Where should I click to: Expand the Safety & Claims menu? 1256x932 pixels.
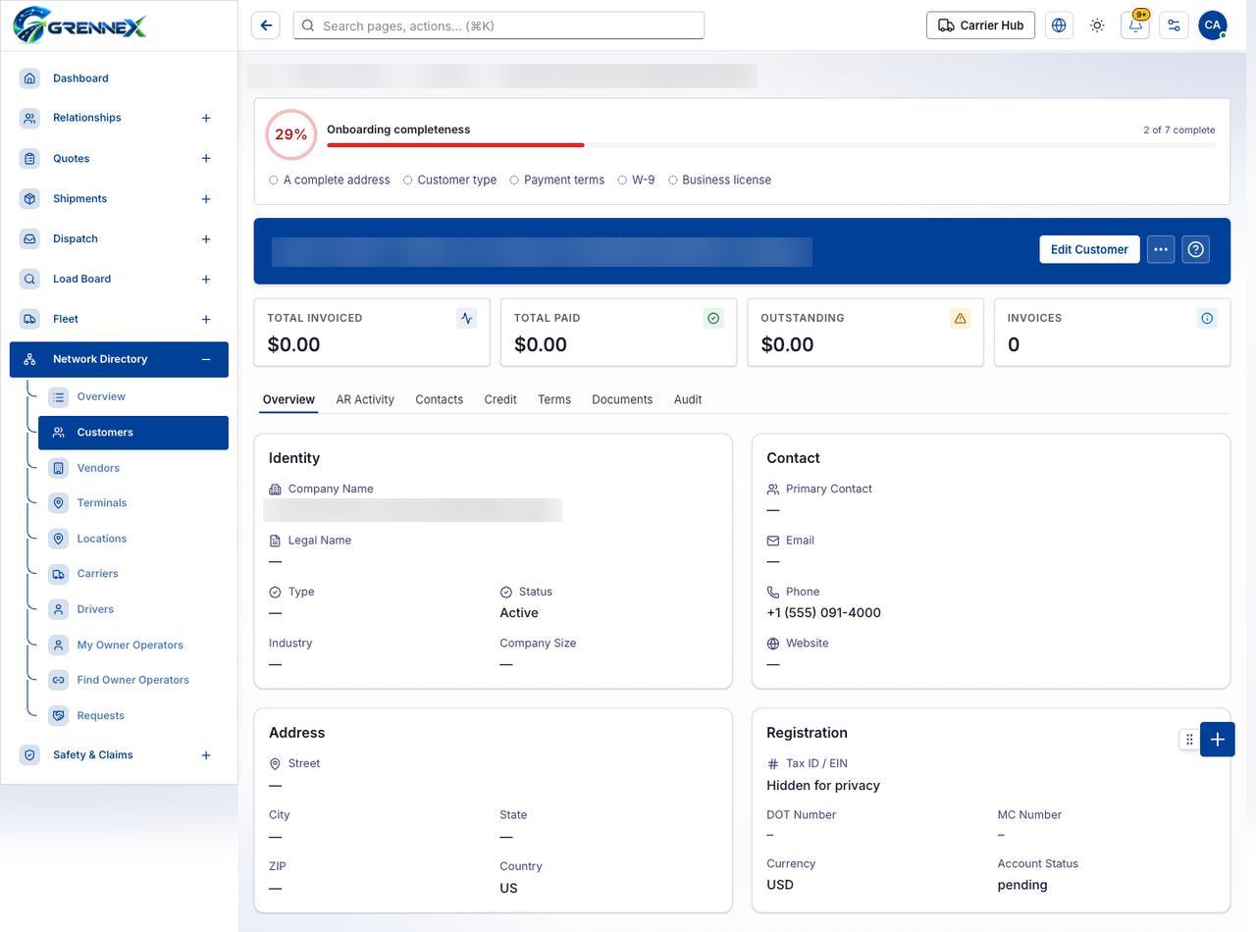click(x=206, y=755)
